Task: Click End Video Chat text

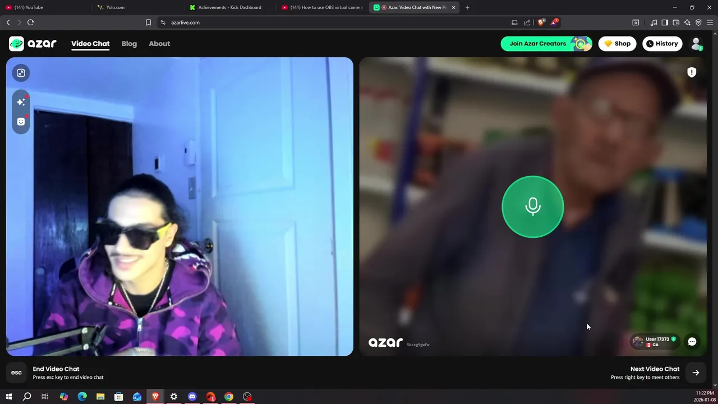Action: click(56, 369)
